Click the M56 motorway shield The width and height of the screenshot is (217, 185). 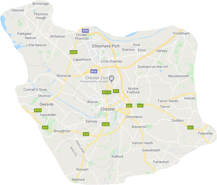pos(94,71)
